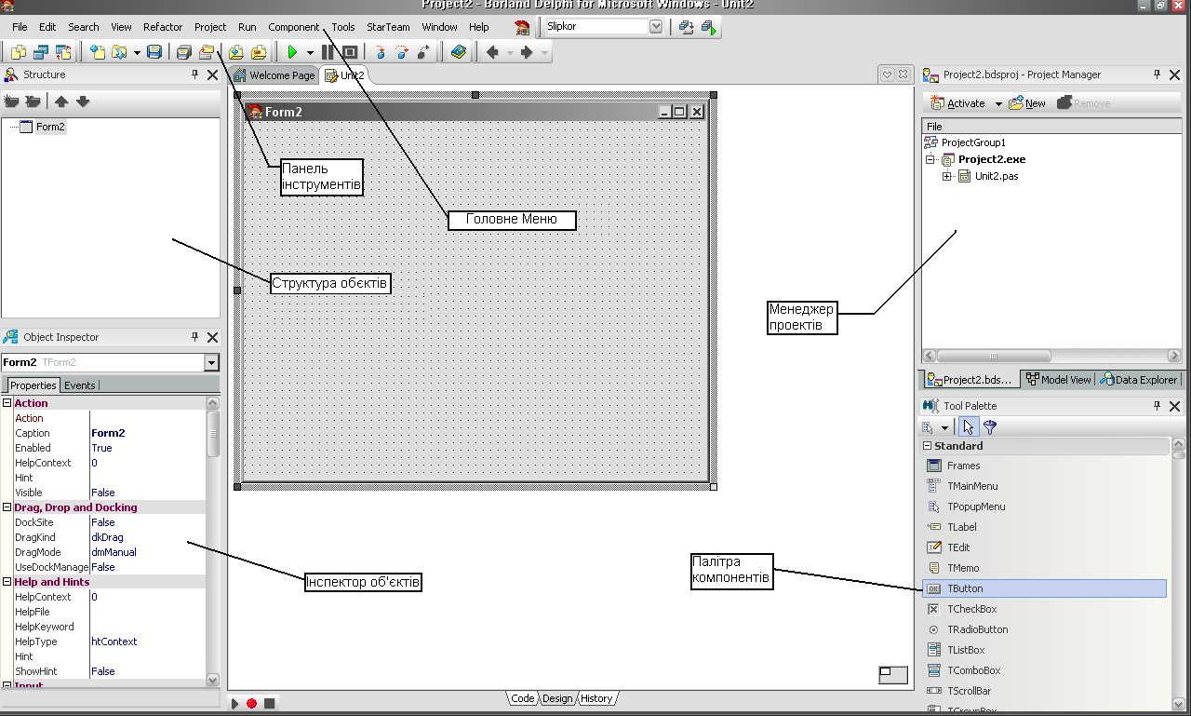1191x716 pixels.
Task: Open the dropdown arrow beside Open file
Action: point(137,53)
